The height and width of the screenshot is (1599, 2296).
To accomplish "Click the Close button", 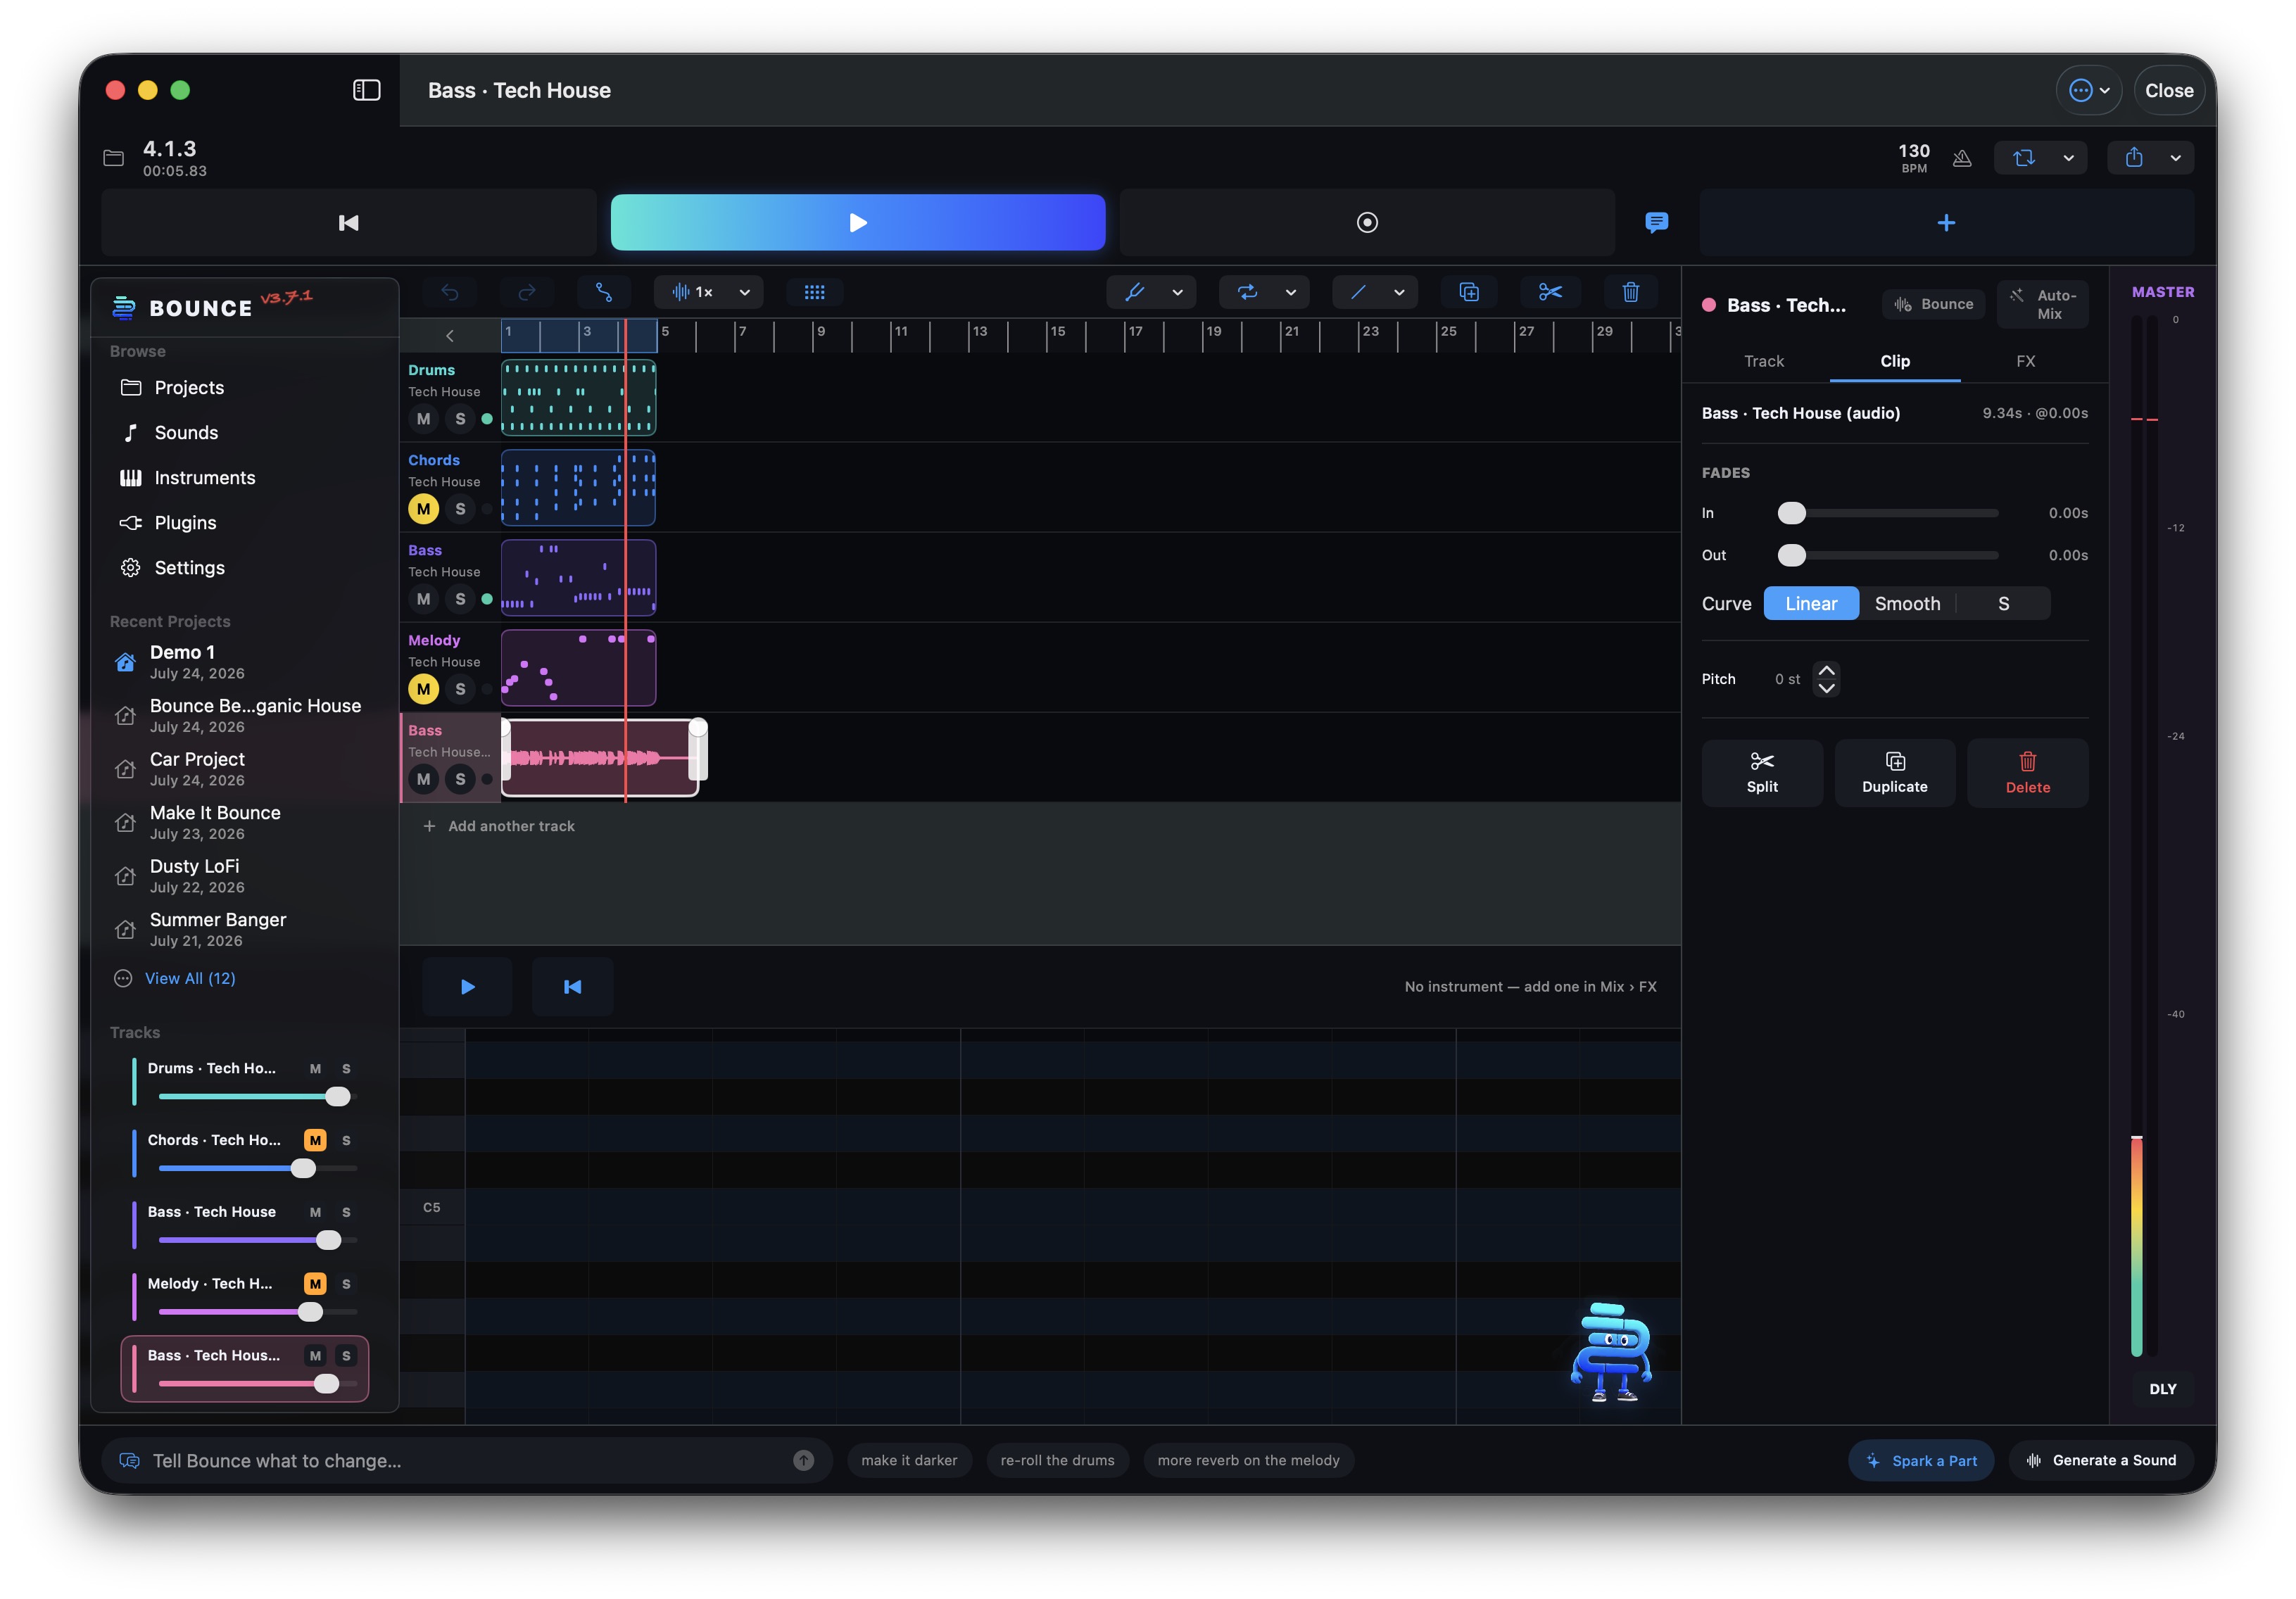I will tap(2168, 90).
